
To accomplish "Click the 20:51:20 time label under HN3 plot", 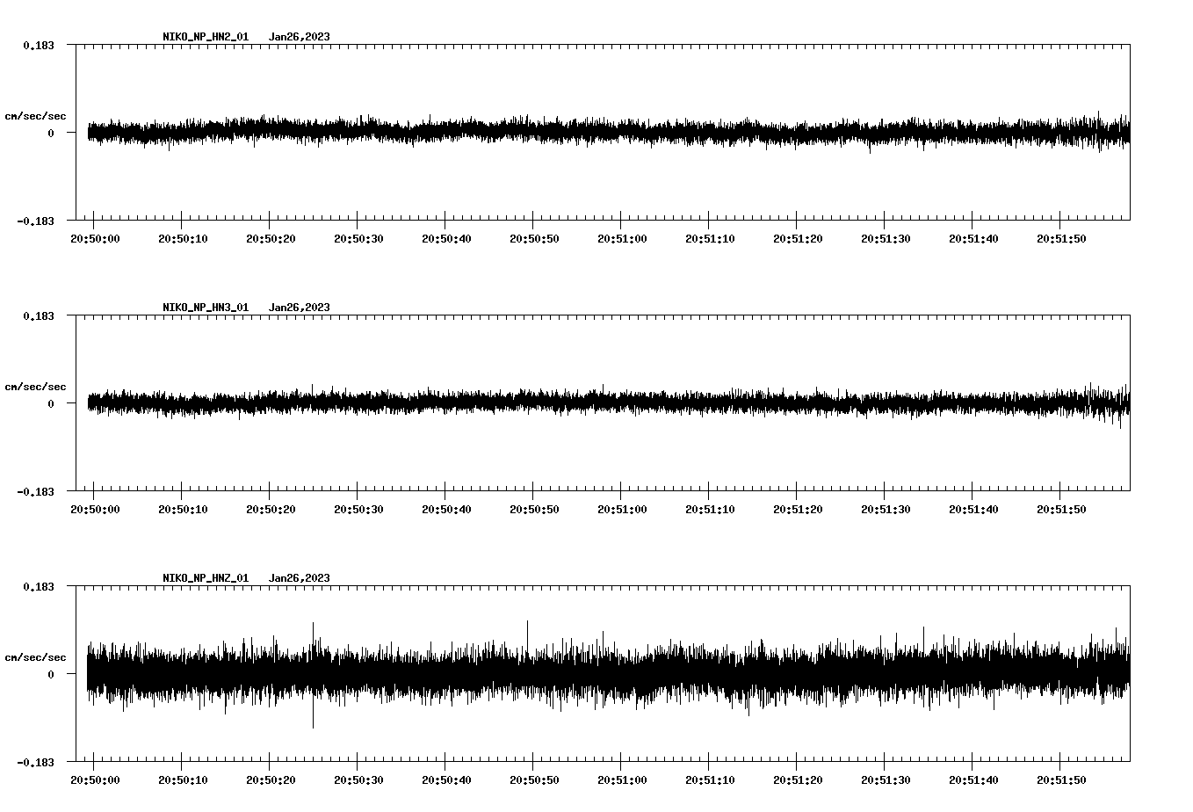I will click(x=798, y=510).
